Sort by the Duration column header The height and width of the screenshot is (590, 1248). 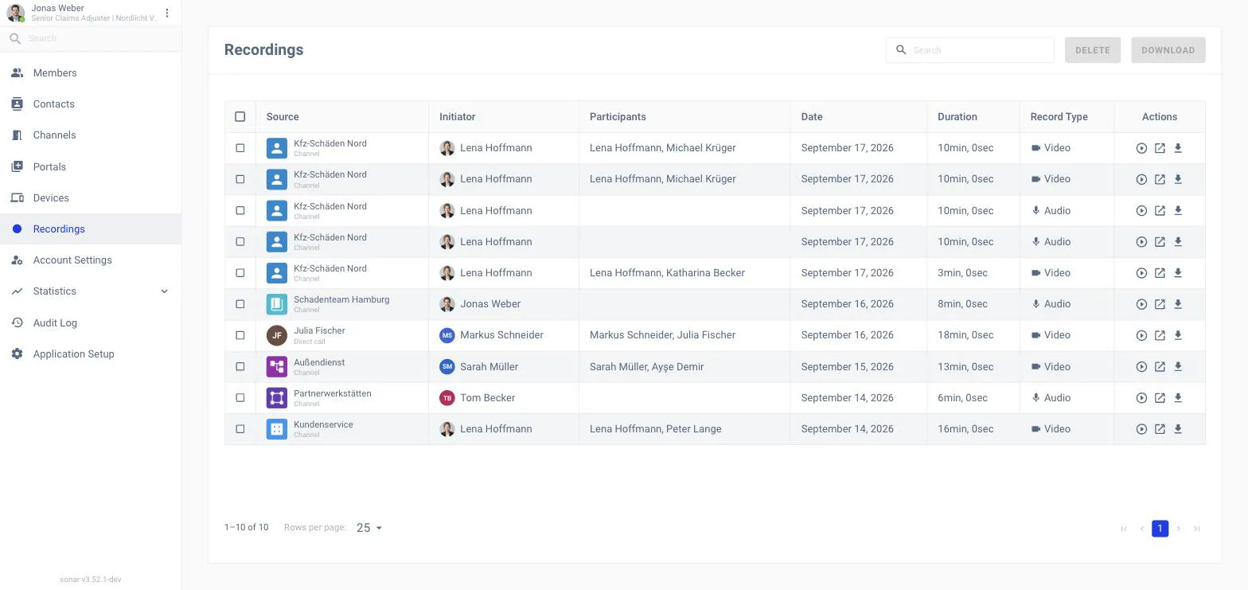coord(957,117)
